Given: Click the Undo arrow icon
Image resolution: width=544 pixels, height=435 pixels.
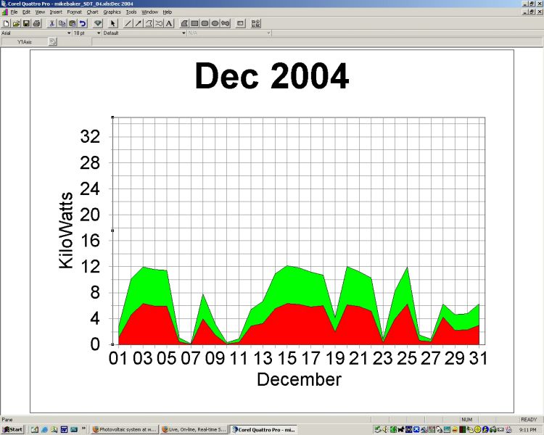Looking at the screenshot, I should click(83, 23).
